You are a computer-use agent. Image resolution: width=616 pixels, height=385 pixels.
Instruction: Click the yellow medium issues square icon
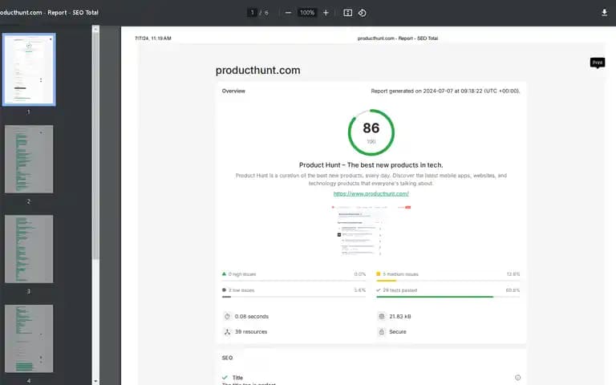379,274
